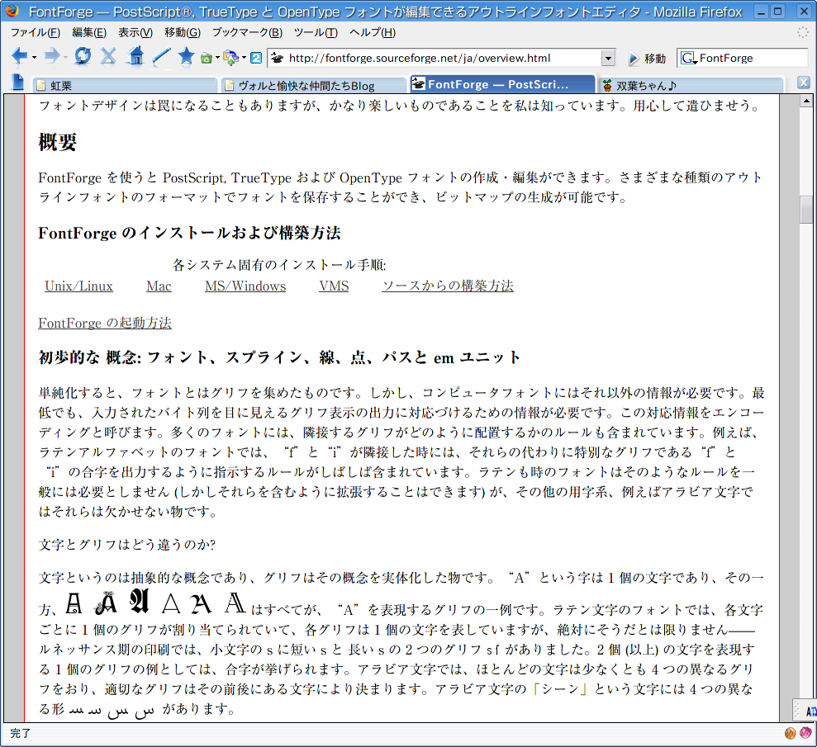This screenshot has height=747, width=817.
Task: Click the 各システム固有のインストール手順: text
Action: coord(279,265)
